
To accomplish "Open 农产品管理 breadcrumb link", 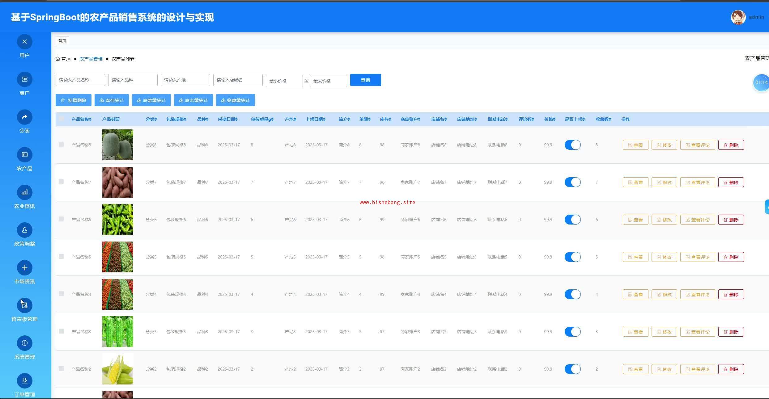I will tap(91, 59).
